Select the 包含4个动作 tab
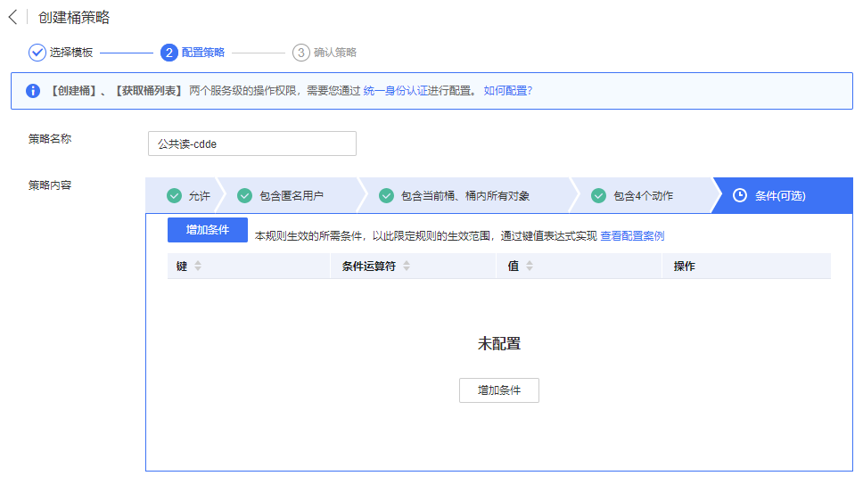 [643, 196]
